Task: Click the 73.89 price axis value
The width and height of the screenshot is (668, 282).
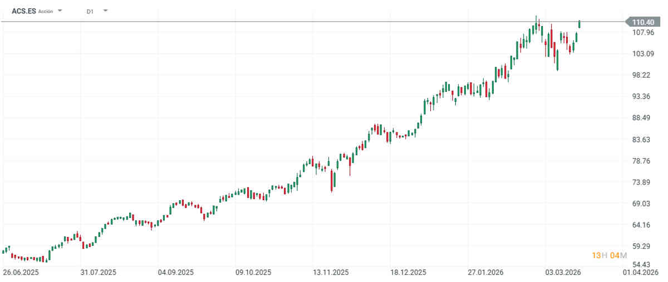Action: 643,182
